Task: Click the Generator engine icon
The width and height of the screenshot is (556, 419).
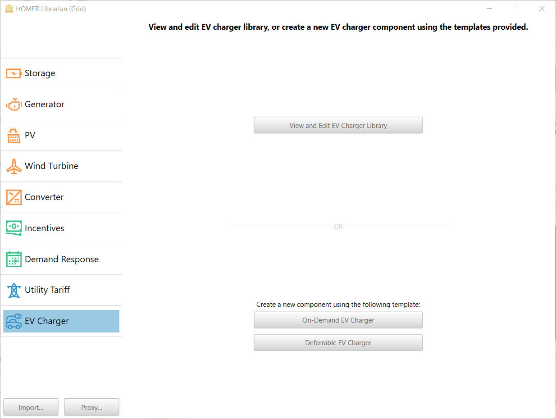Action: pyautogui.click(x=14, y=105)
